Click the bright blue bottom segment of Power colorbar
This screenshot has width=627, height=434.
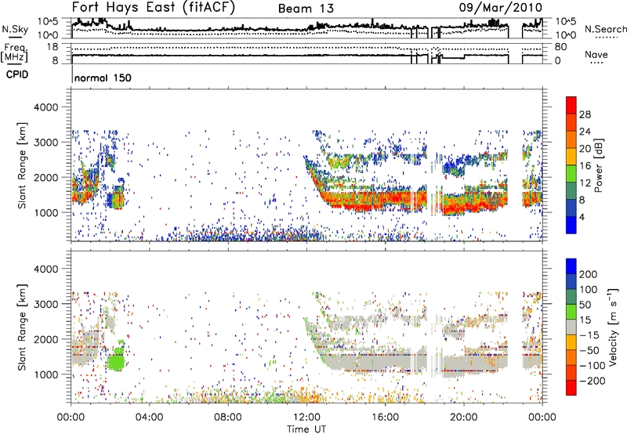[571, 225]
